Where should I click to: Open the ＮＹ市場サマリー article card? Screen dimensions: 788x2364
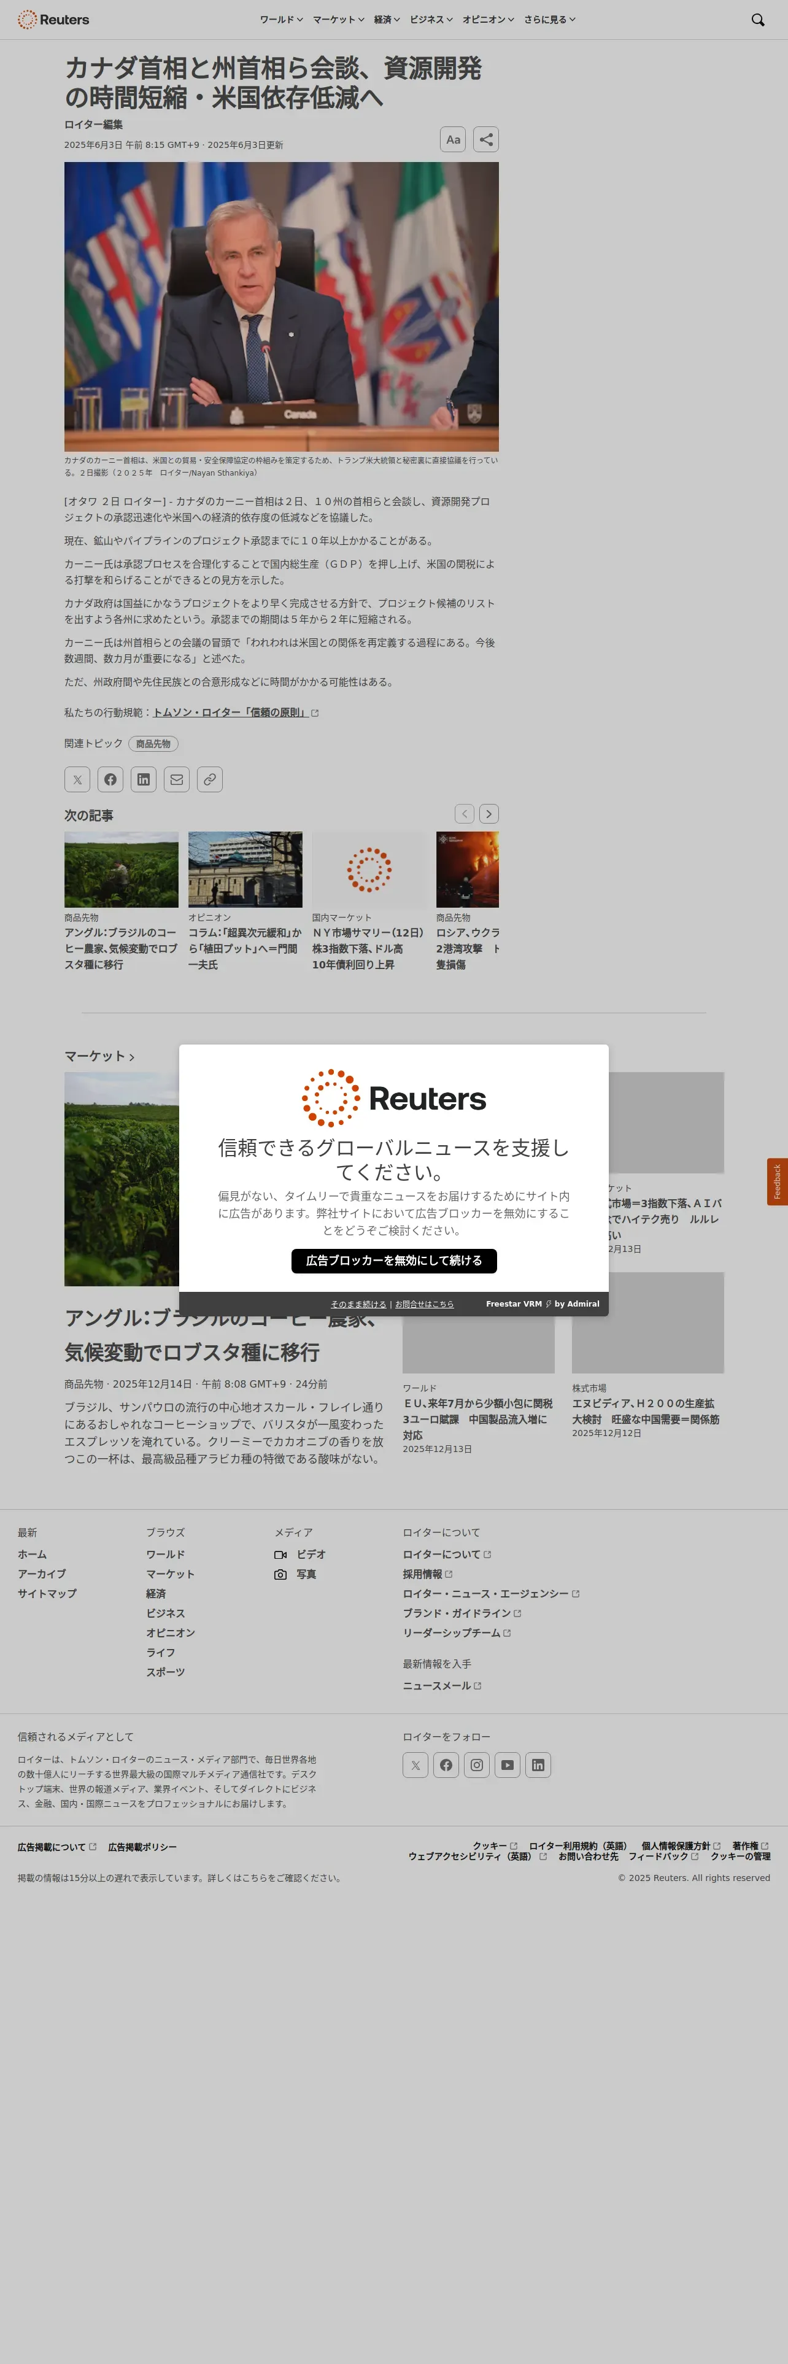click(369, 902)
